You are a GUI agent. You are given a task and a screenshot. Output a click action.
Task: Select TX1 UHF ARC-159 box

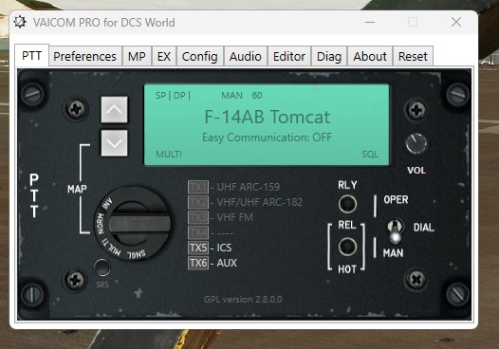198,187
